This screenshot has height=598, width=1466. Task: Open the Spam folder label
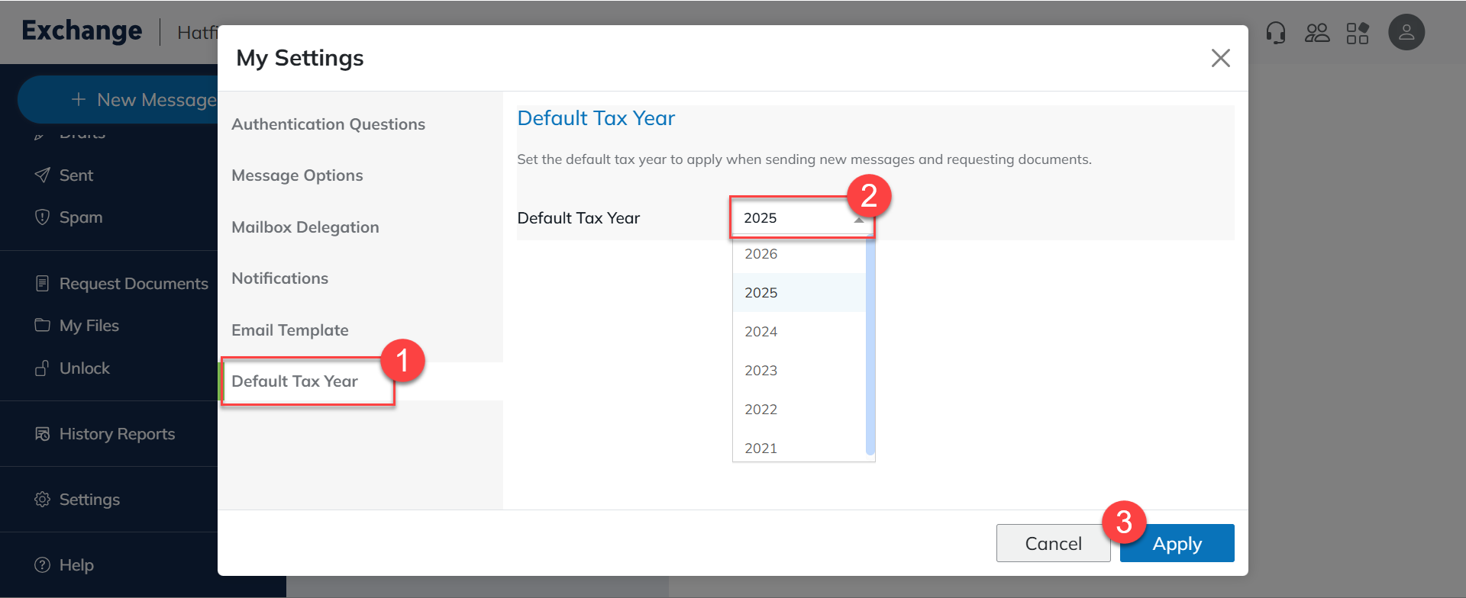(81, 217)
